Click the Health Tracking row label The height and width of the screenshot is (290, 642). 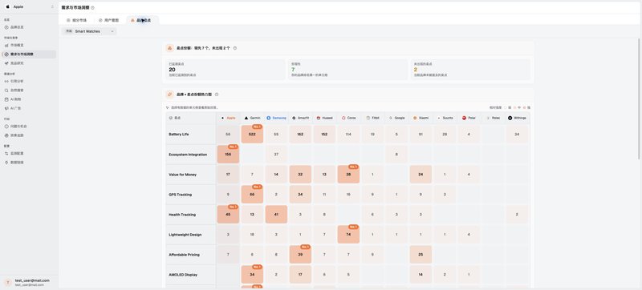click(x=182, y=215)
